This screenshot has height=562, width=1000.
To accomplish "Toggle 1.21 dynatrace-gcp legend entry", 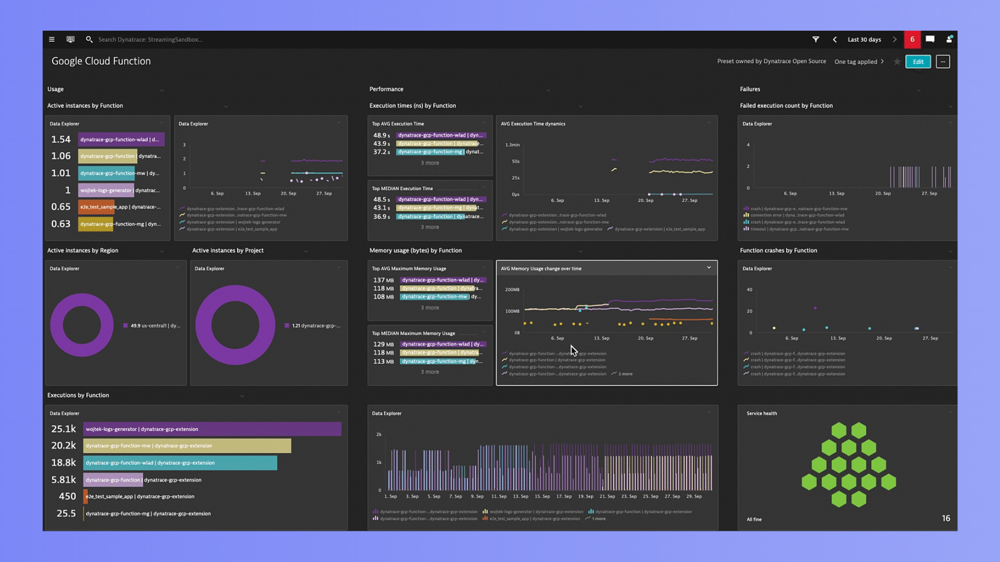I will tap(312, 326).
